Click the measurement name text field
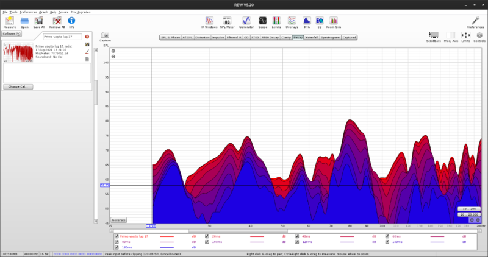This screenshot has width=488, height=257. 62,37
